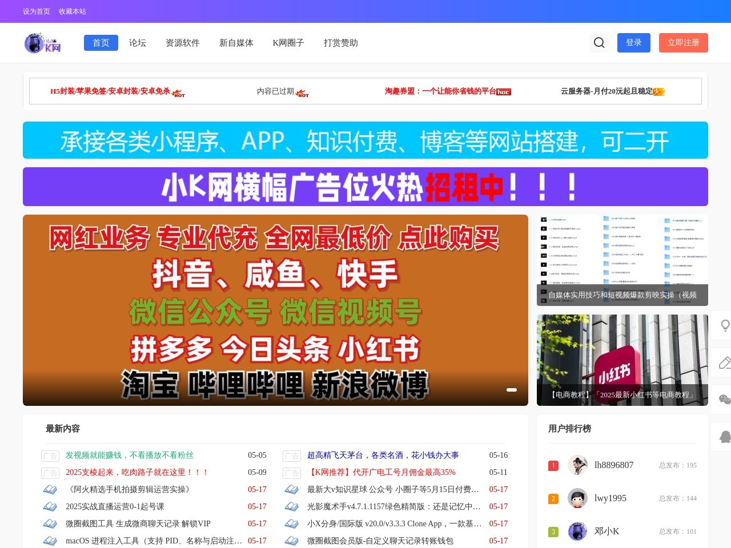The height and width of the screenshot is (548, 731).
Task: Click the 广告 tag beside 超高精飞天茅台
Action: tap(292, 456)
